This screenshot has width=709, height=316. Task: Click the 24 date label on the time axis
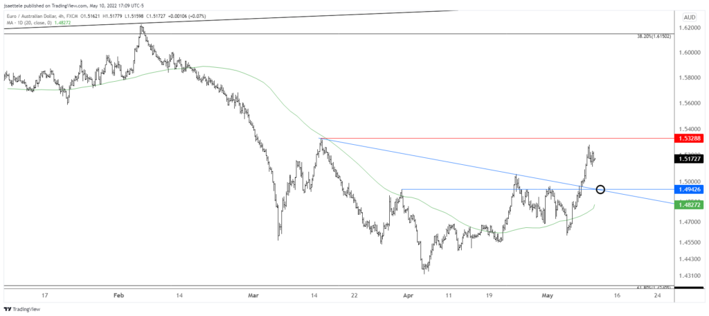click(657, 296)
